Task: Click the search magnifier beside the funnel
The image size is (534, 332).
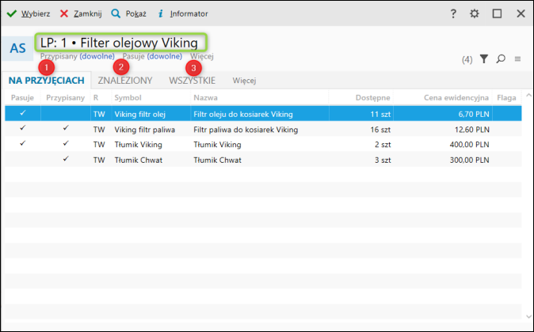Action: coord(501,59)
